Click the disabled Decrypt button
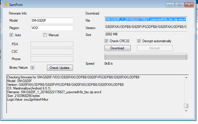This screenshot has height=124, width=198. [155, 48]
